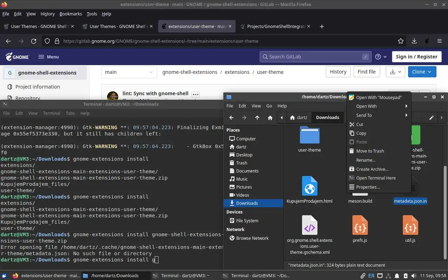Expand the Send To submenu

(x=379, y=115)
